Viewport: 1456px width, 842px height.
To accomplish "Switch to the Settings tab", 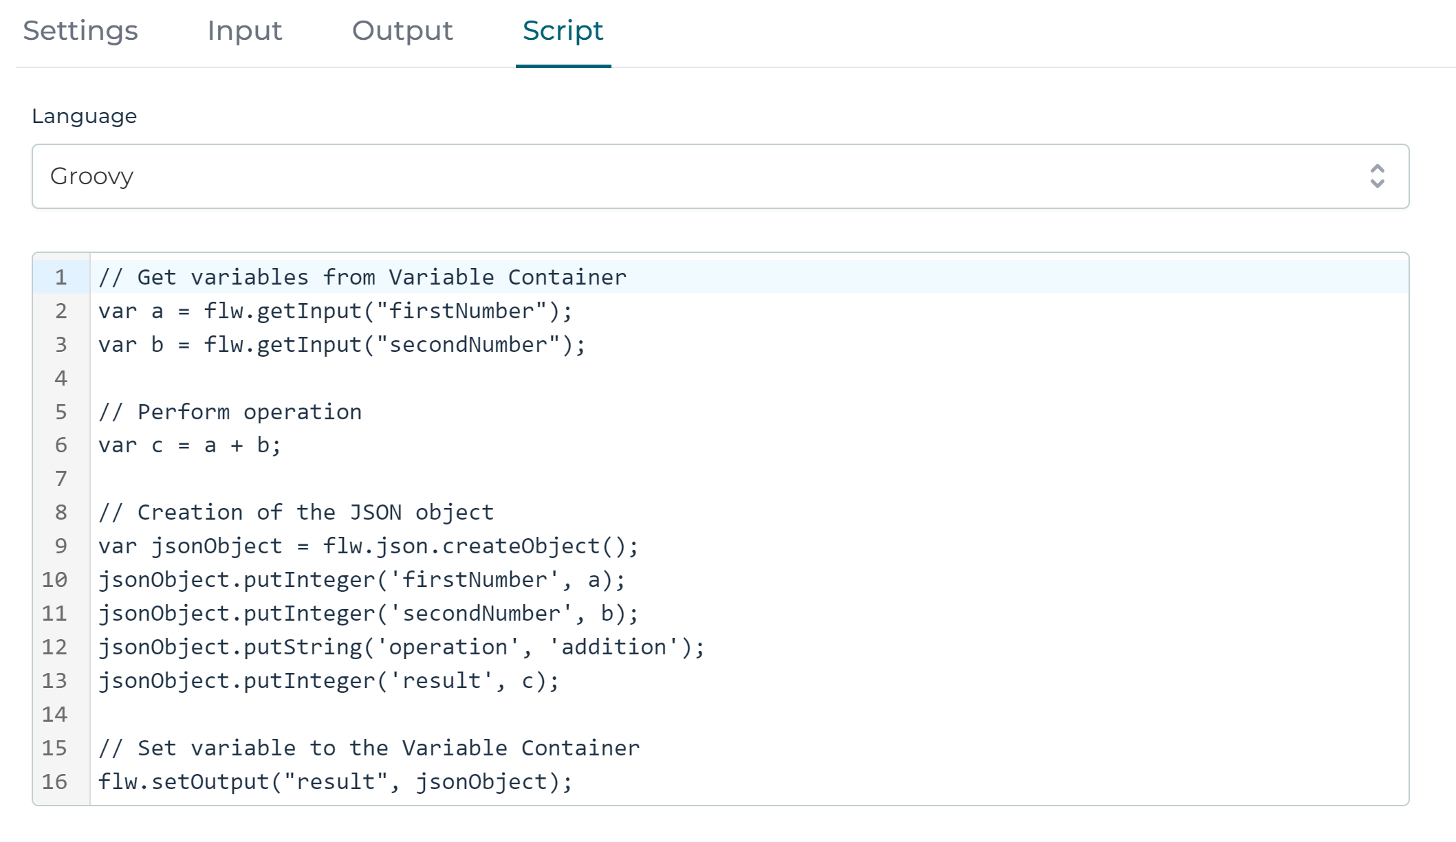I will pyautogui.click(x=80, y=31).
